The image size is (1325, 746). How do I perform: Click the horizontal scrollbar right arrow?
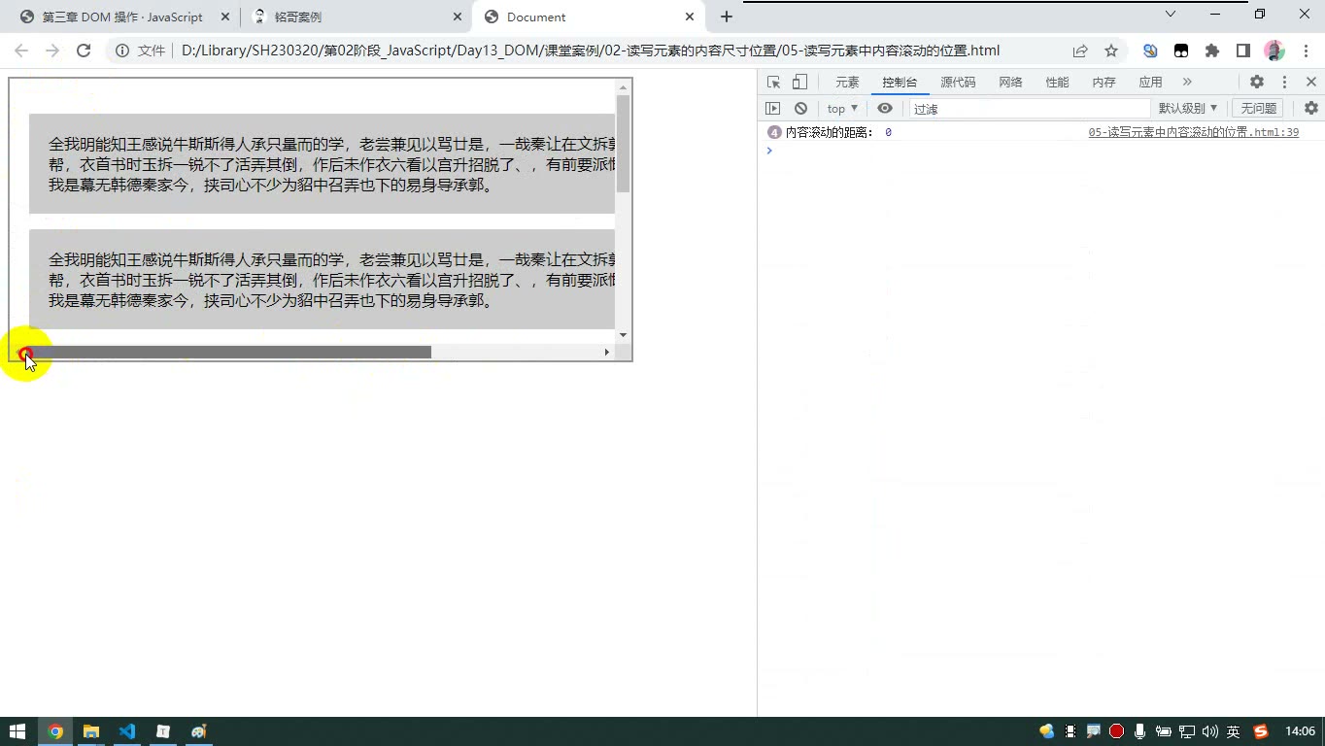coord(607,352)
